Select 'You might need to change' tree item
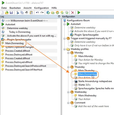Screen dimensions: 114x115 [x=96, y=63]
